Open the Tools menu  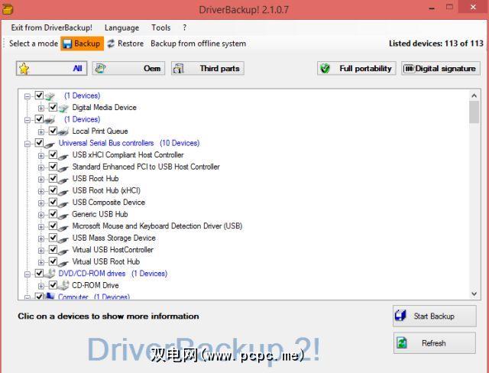pyautogui.click(x=161, y=28)
